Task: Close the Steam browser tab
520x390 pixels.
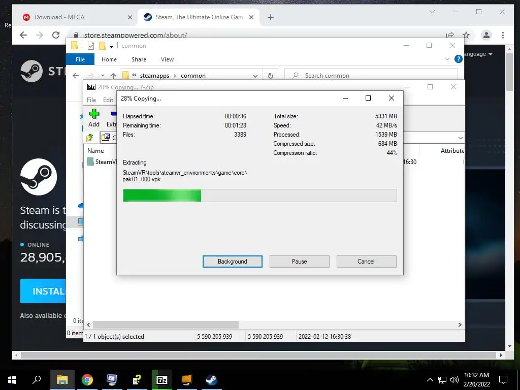Action: [251, 17]
